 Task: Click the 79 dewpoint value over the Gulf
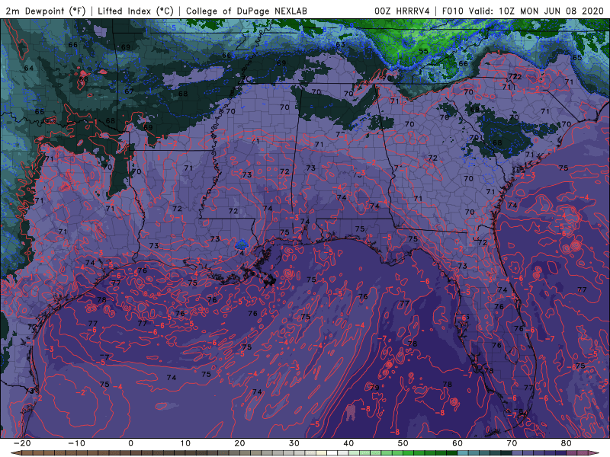click(374, 388)
